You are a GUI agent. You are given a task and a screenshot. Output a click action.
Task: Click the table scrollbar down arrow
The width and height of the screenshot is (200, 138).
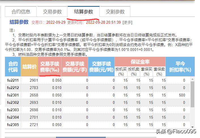coord(192,127)
